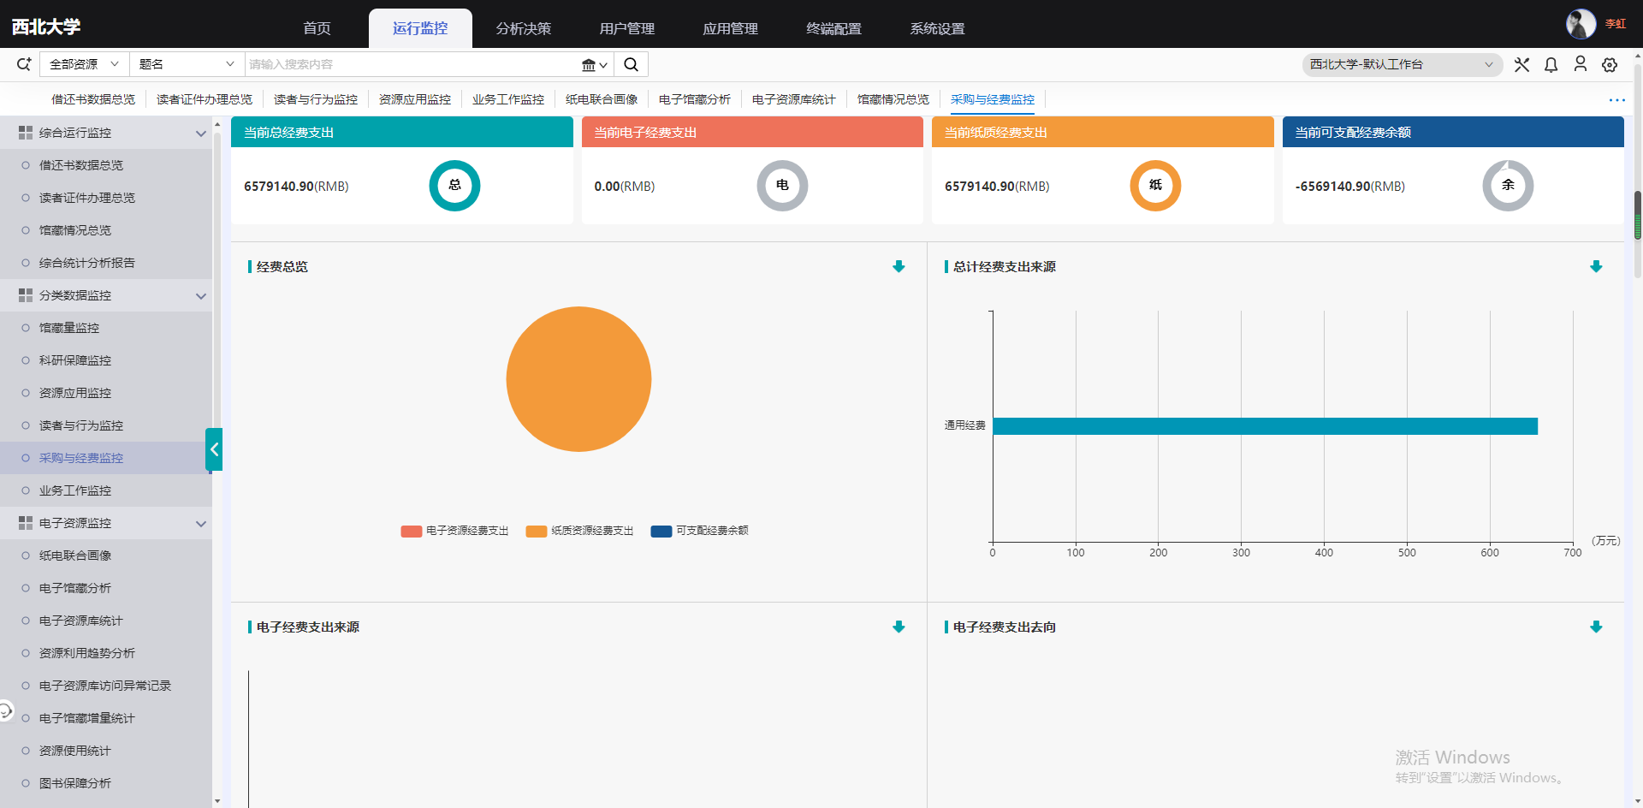Toggle 可支配经费余额 legend item

(x=699, y=531)
